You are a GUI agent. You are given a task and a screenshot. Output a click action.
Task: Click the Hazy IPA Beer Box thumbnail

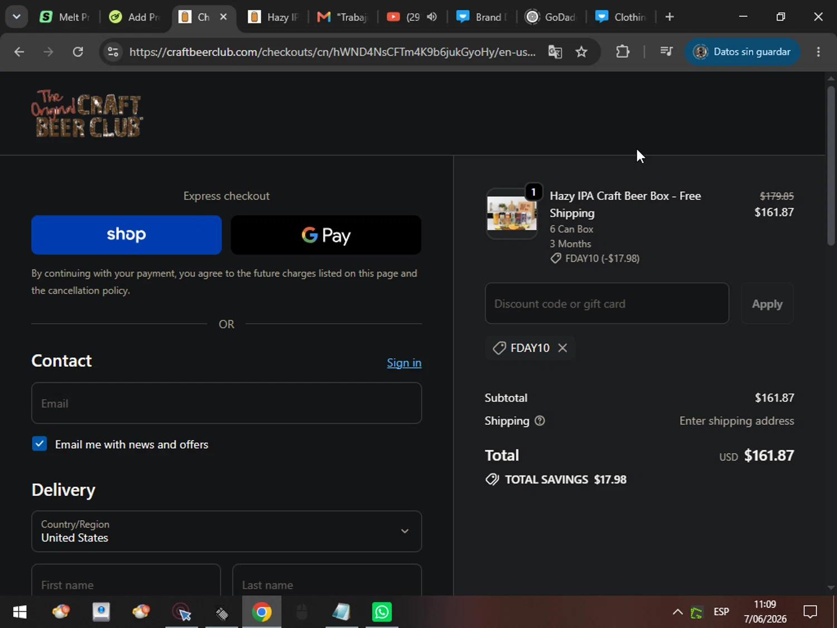pyautogui.click(x=512, y=214)
